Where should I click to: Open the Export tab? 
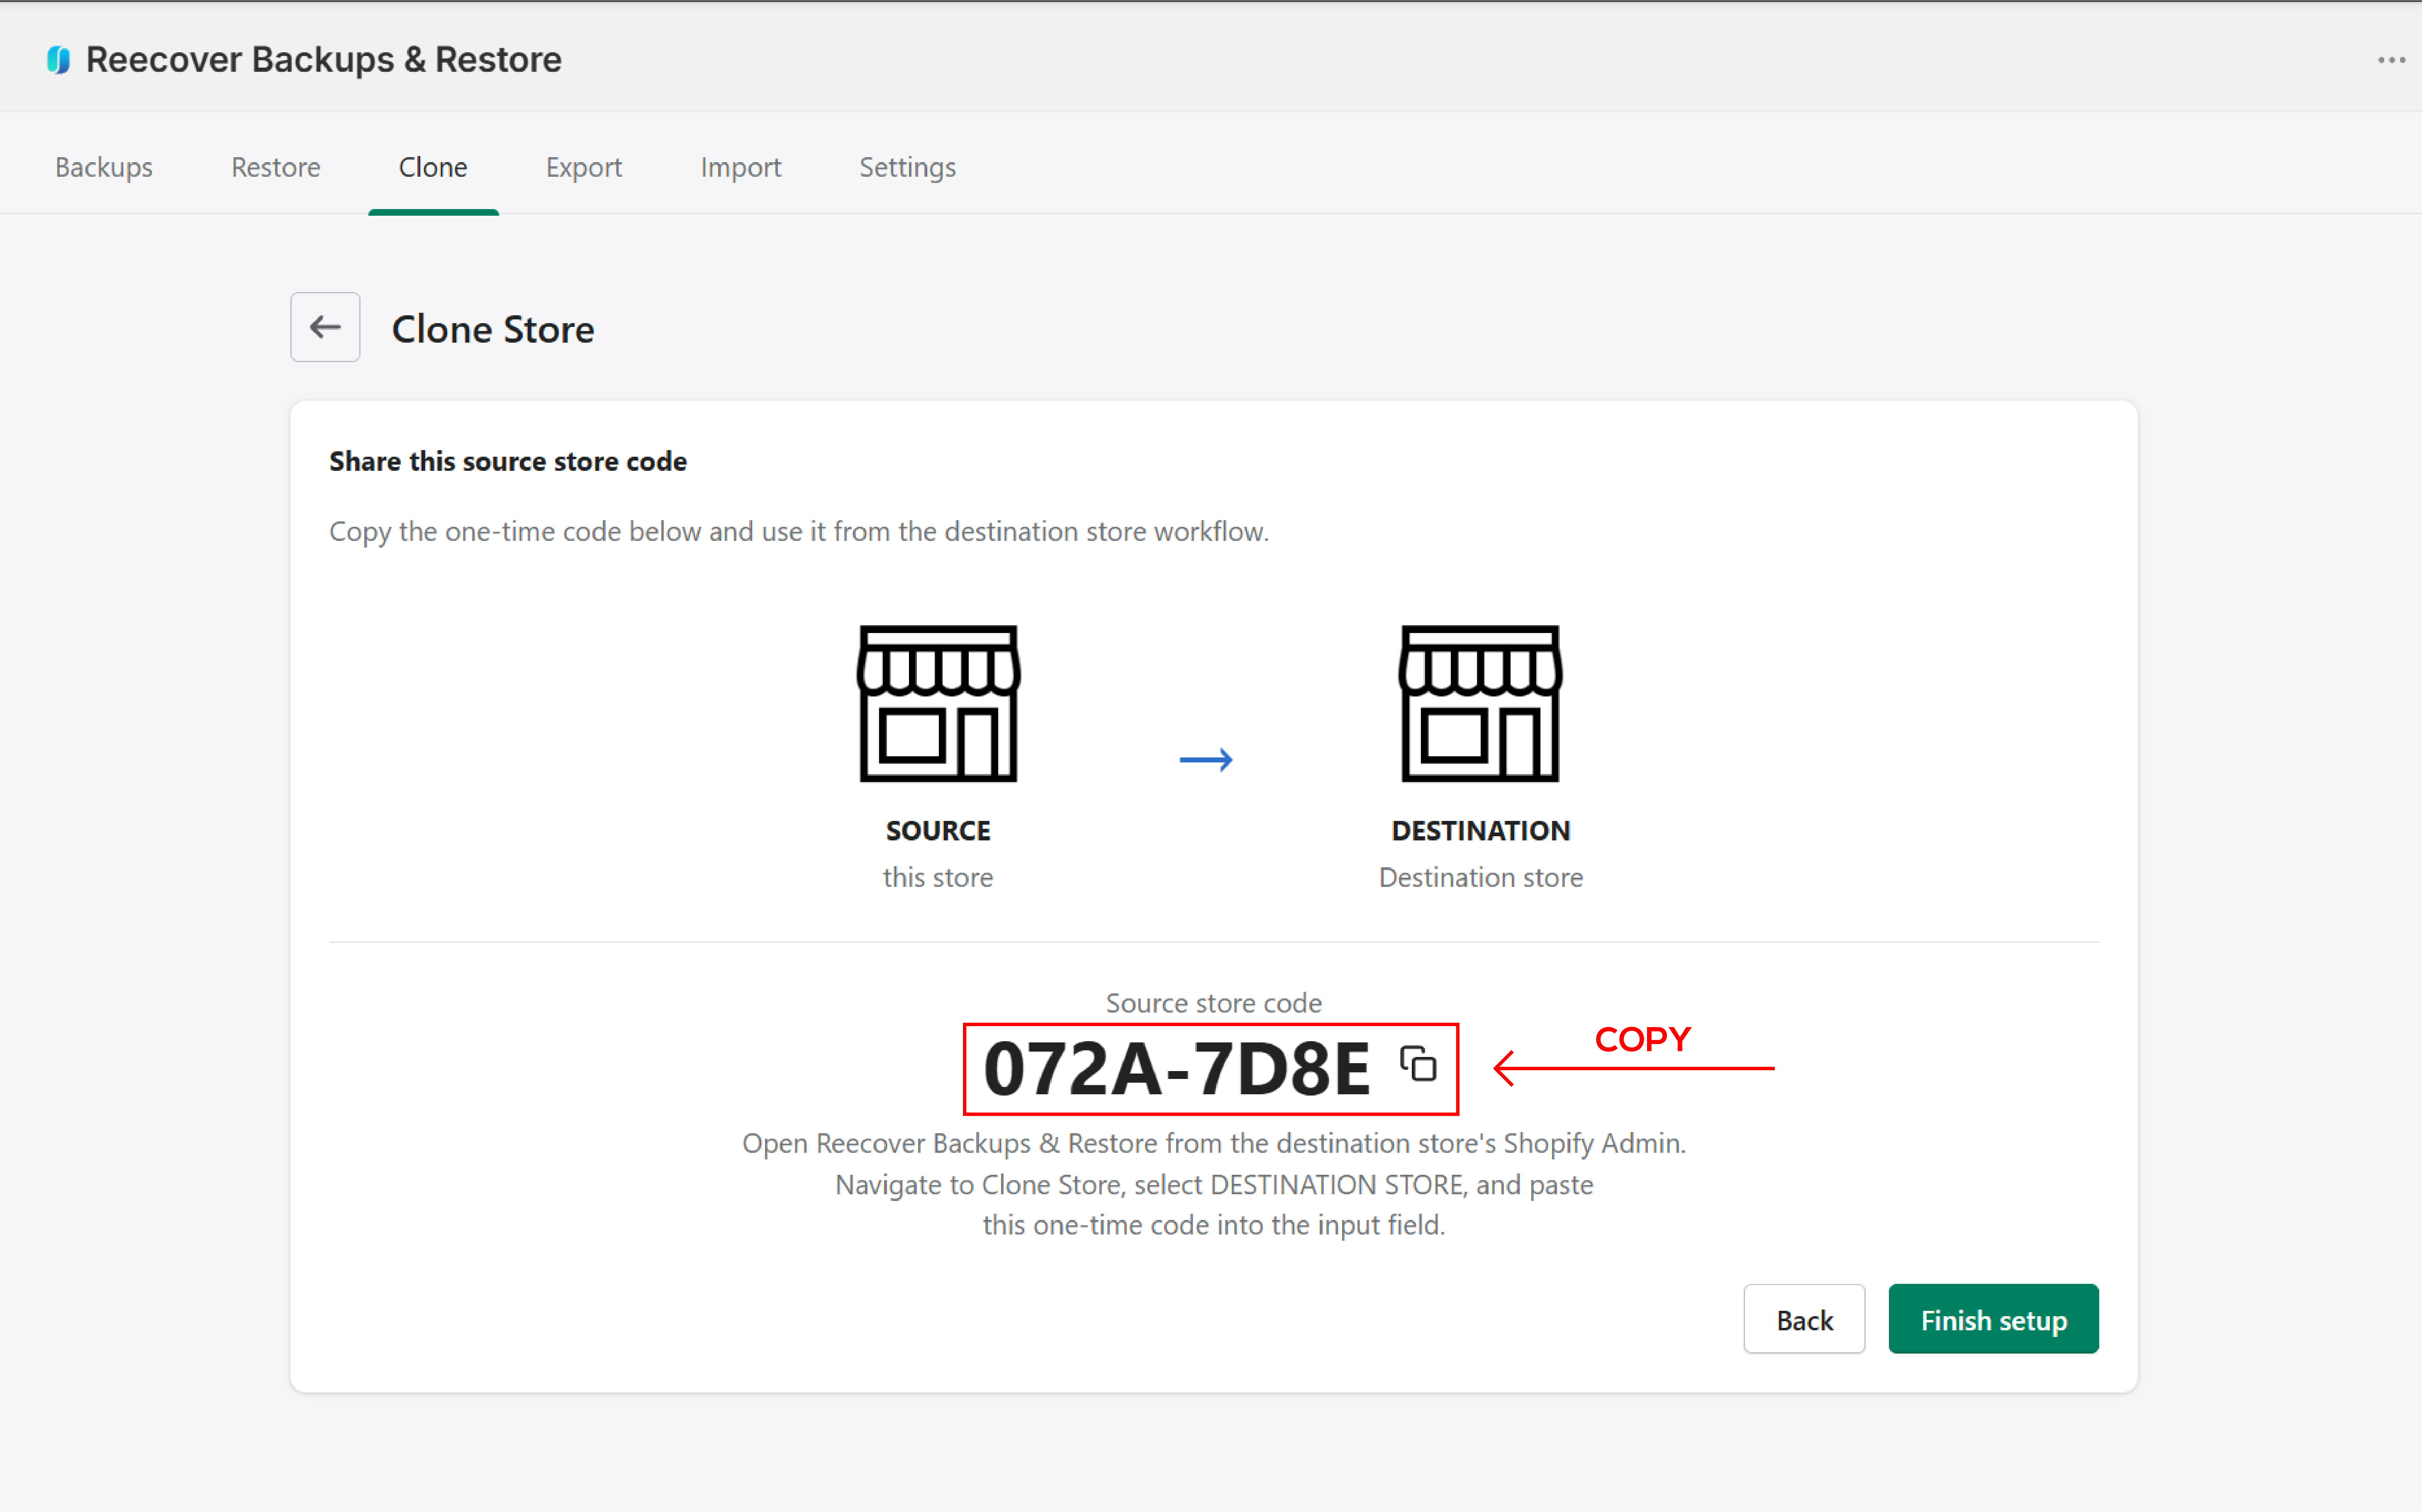coord(584,167)
